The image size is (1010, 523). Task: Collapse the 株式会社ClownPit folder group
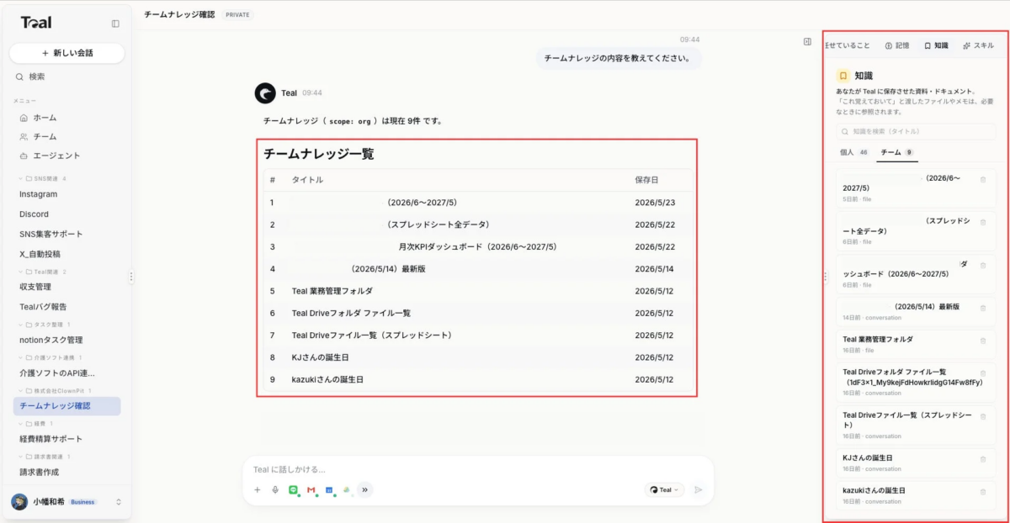pyautogui.click(x=55, y=391)
